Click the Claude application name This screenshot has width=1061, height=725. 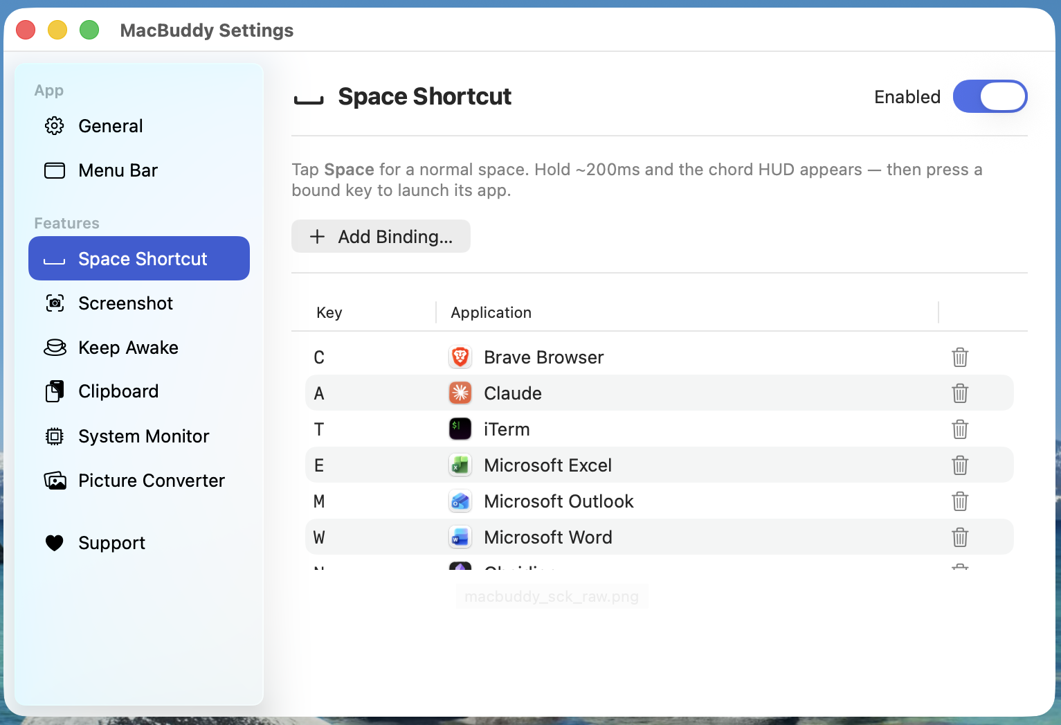(513, 393)
